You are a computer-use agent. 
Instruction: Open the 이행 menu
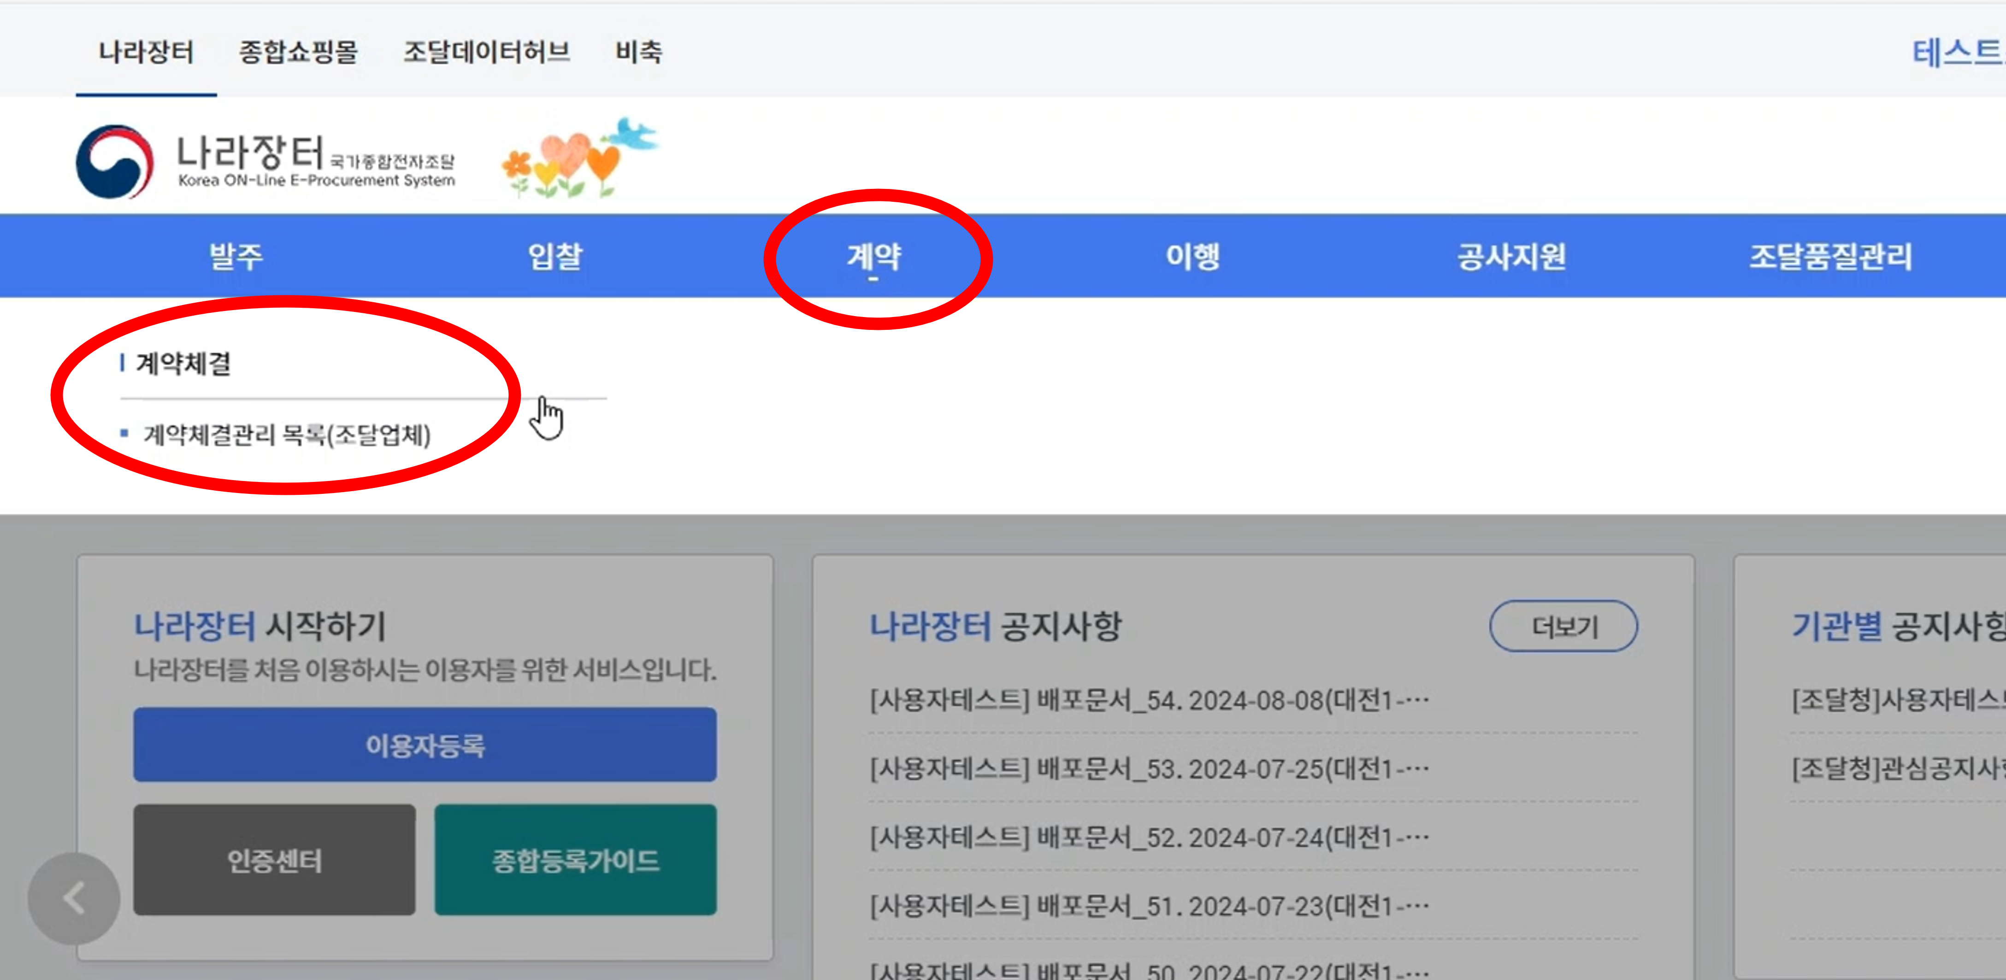[x=1193, y=256]
